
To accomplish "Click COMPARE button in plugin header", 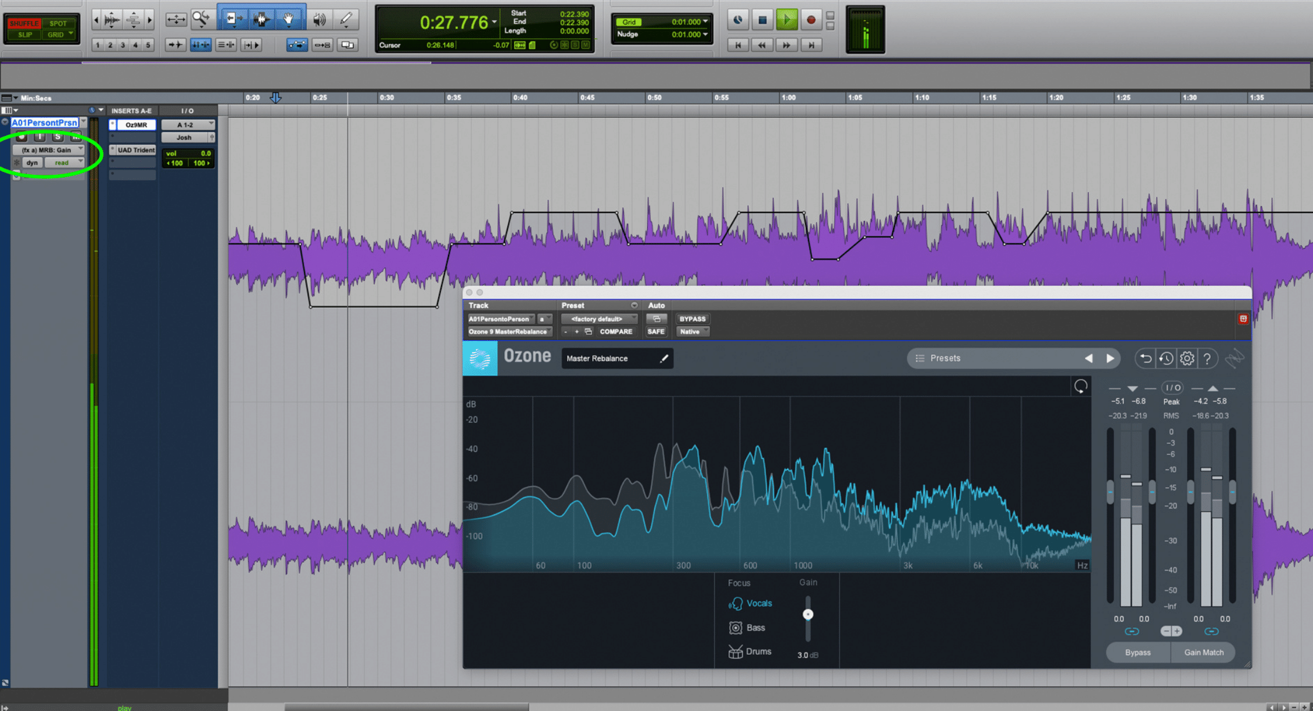I will pyautogui.click(x=616, y=332).
